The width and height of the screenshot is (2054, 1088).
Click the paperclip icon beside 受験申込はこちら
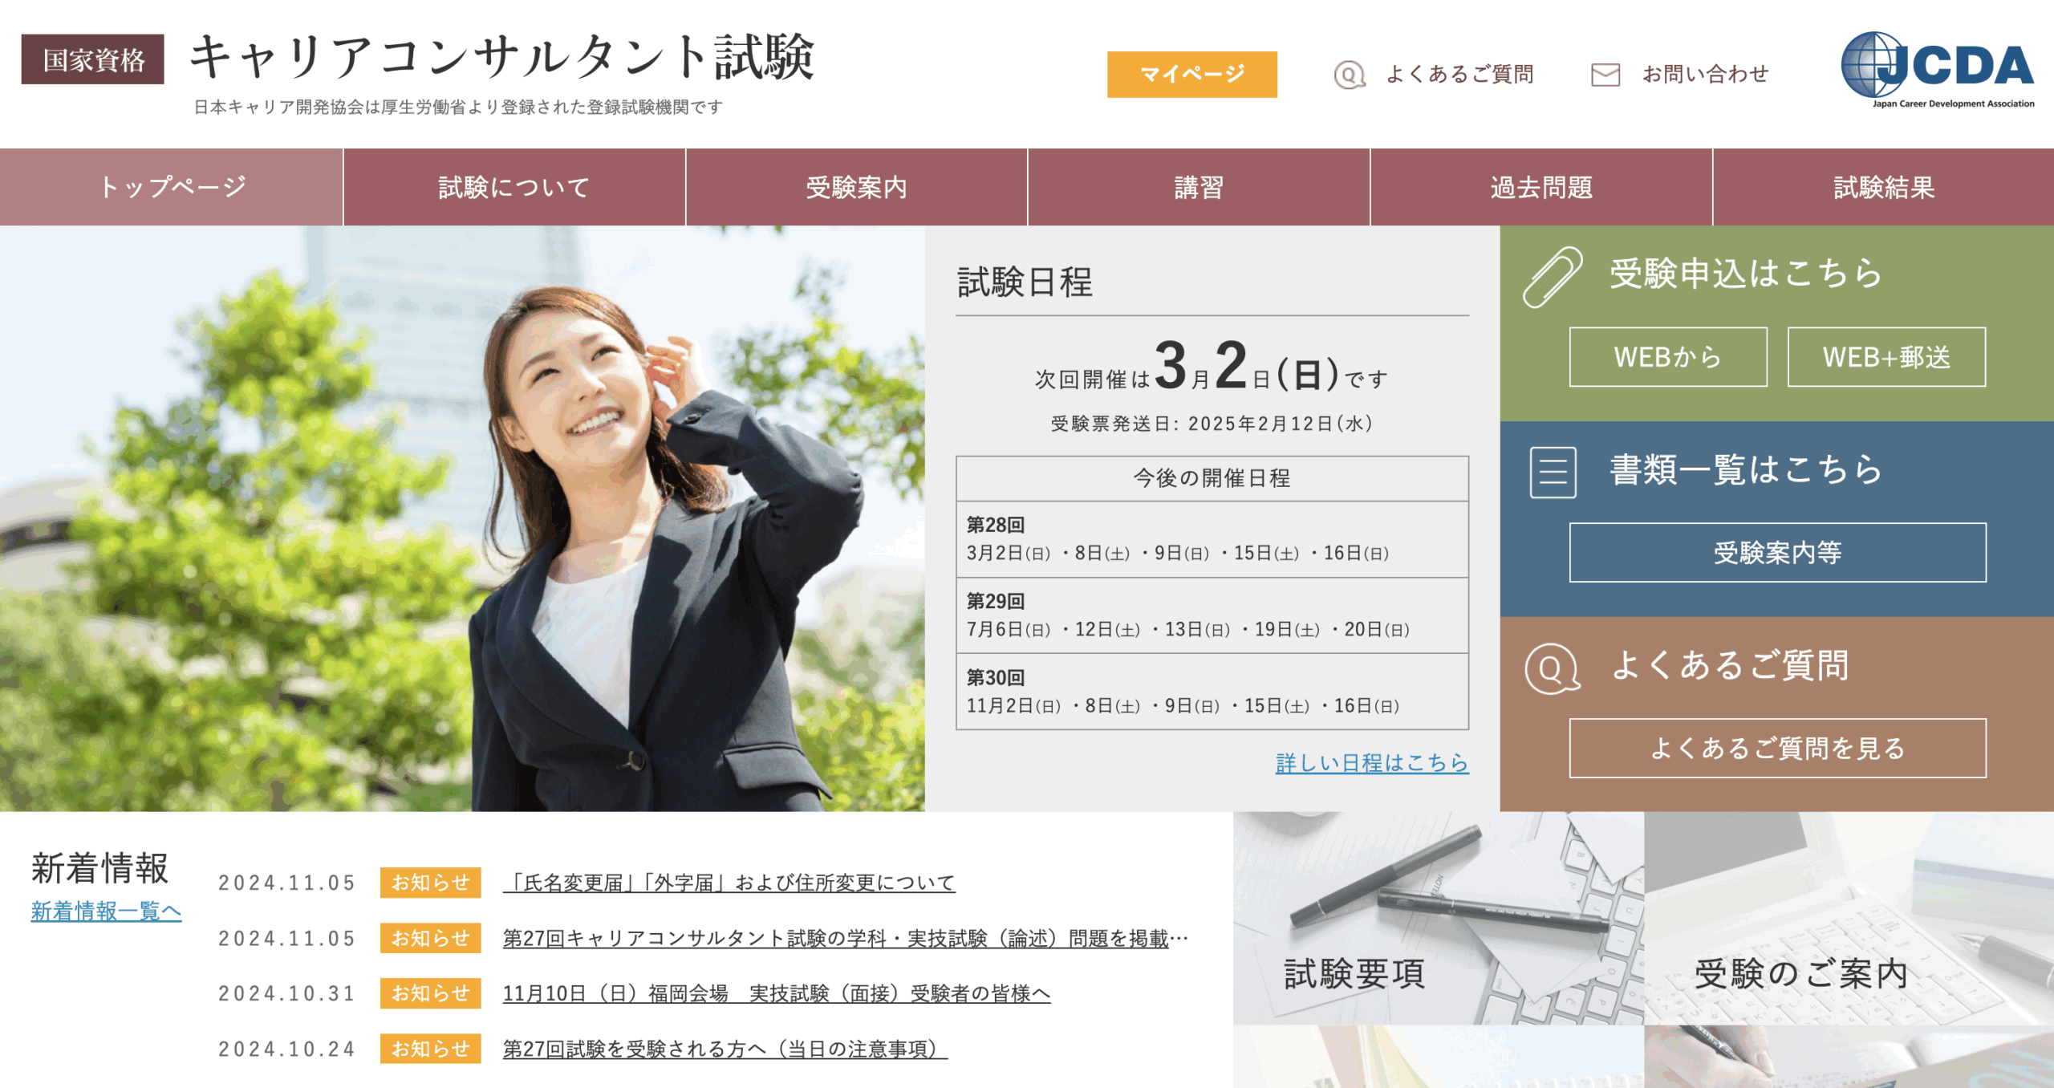tap(1553, 277)
